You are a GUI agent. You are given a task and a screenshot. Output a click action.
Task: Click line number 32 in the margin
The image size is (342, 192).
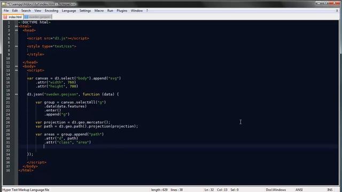click(x=8, y=147)
